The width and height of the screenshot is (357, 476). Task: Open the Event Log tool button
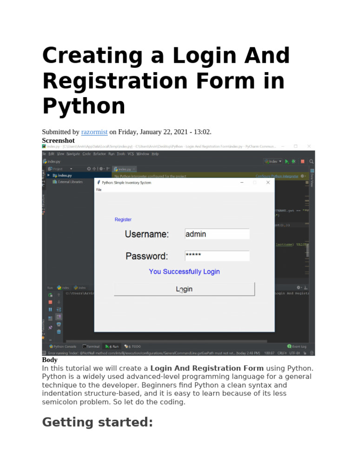[297, 346]
